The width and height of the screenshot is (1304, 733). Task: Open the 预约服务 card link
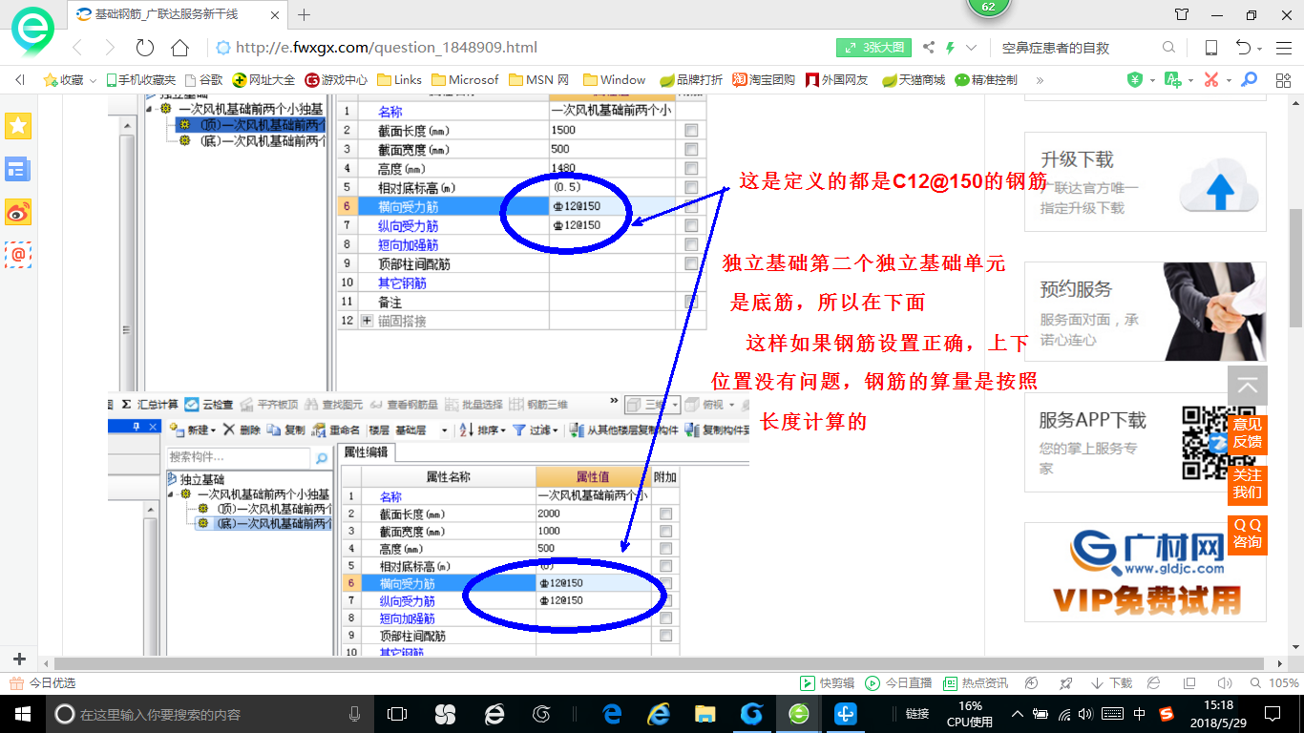pyautogui.click(x=1146, y=311)
